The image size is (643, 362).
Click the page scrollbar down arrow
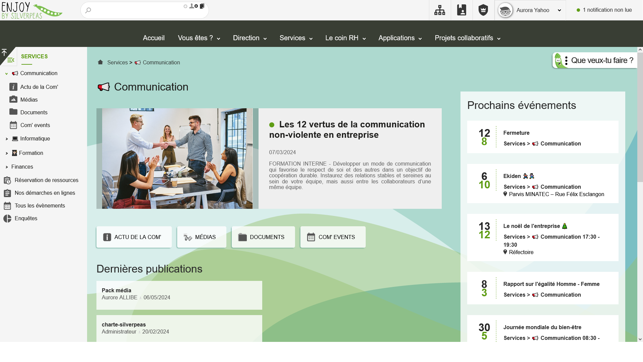tap(640, 339)
